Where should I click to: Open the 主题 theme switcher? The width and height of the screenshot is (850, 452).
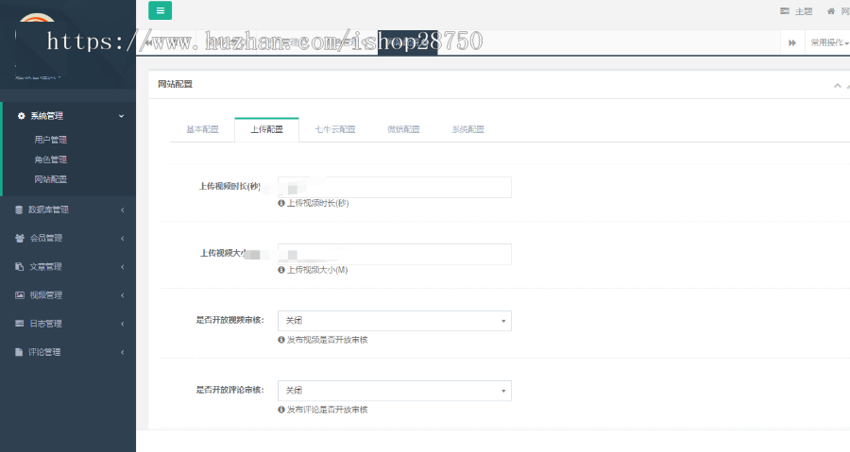[x=796, y=10]
